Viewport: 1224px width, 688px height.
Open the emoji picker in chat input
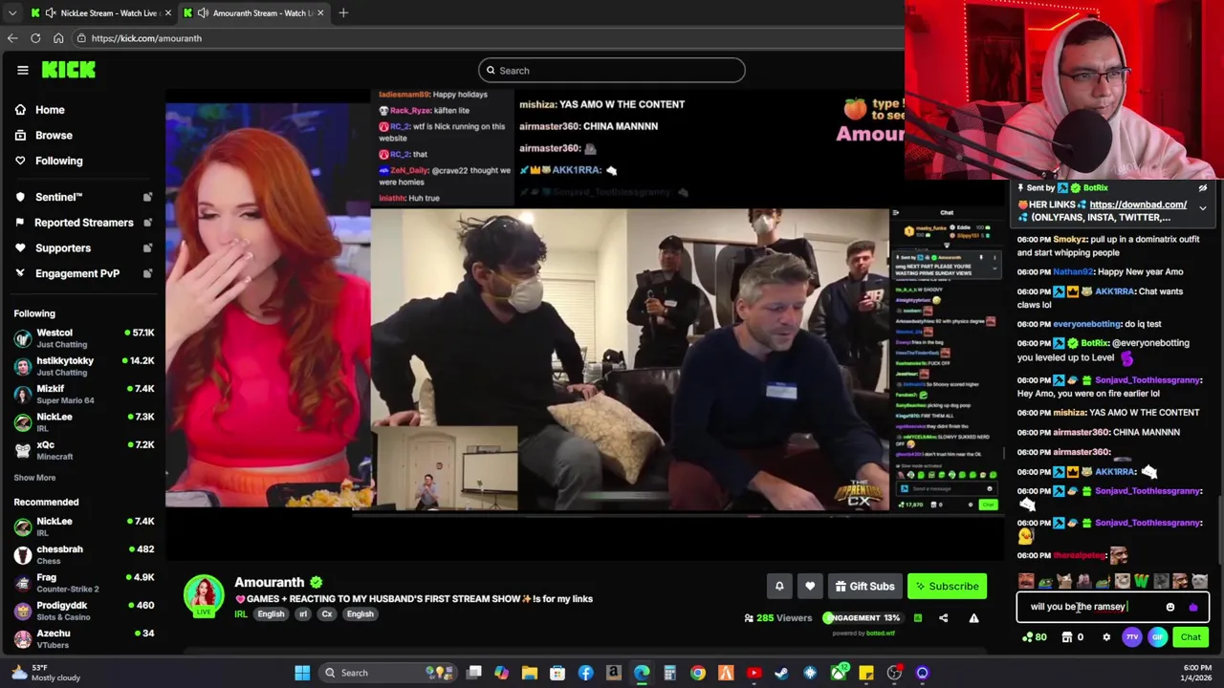click(x=1170, y=607)
